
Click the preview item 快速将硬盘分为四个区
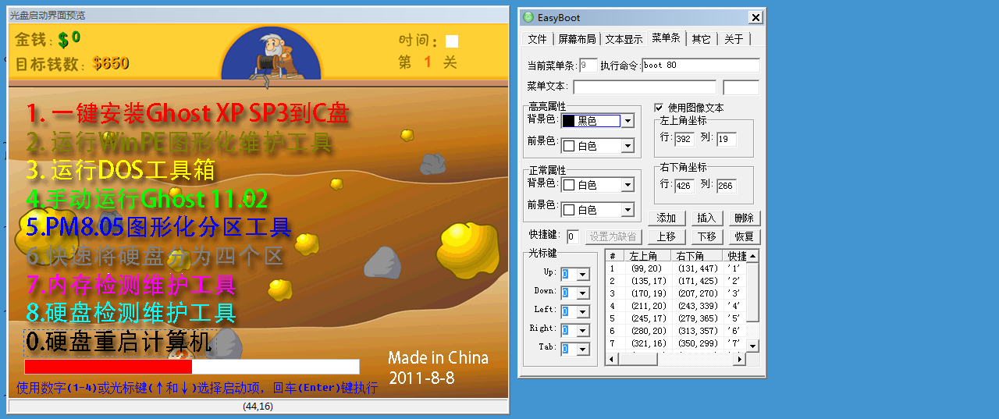pos(155,256)
